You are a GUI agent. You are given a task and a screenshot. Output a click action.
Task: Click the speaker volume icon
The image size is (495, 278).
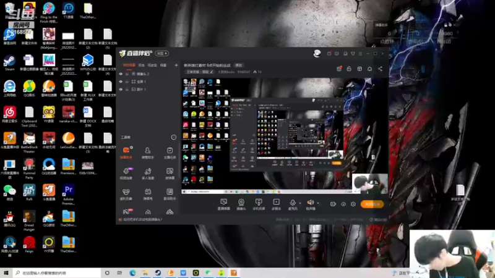click(311, 203)
